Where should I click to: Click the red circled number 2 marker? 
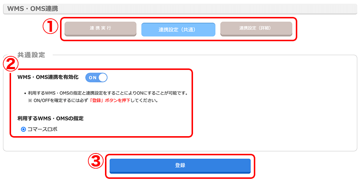coord(10,63)
